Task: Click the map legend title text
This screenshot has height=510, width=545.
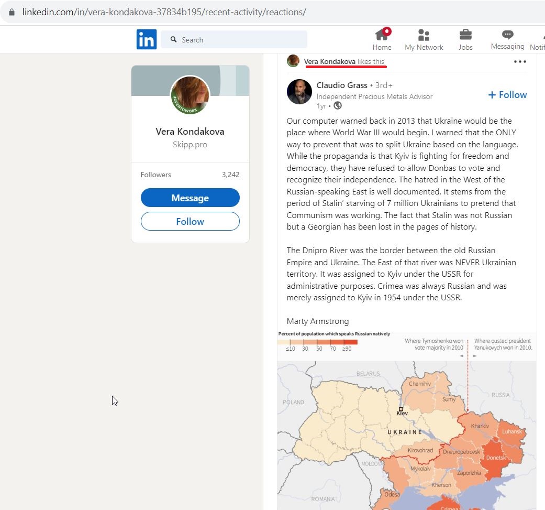Action: coord(334,333)
